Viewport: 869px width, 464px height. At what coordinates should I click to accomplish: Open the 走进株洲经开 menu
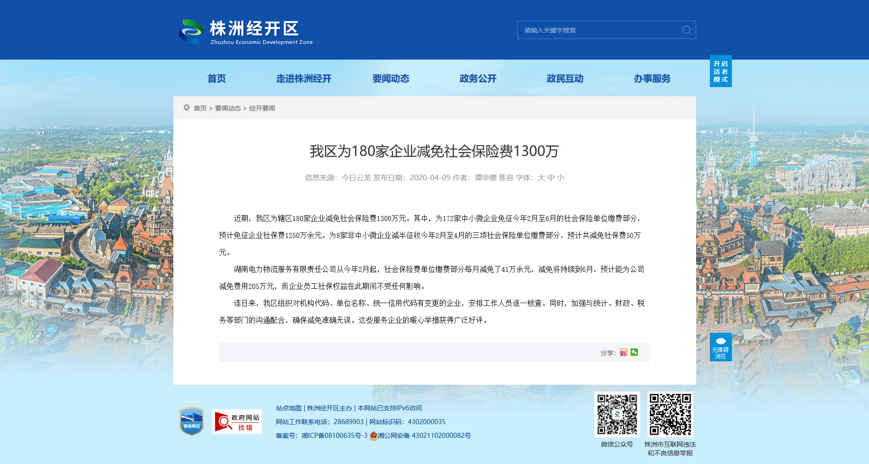[x=304, y=78]
